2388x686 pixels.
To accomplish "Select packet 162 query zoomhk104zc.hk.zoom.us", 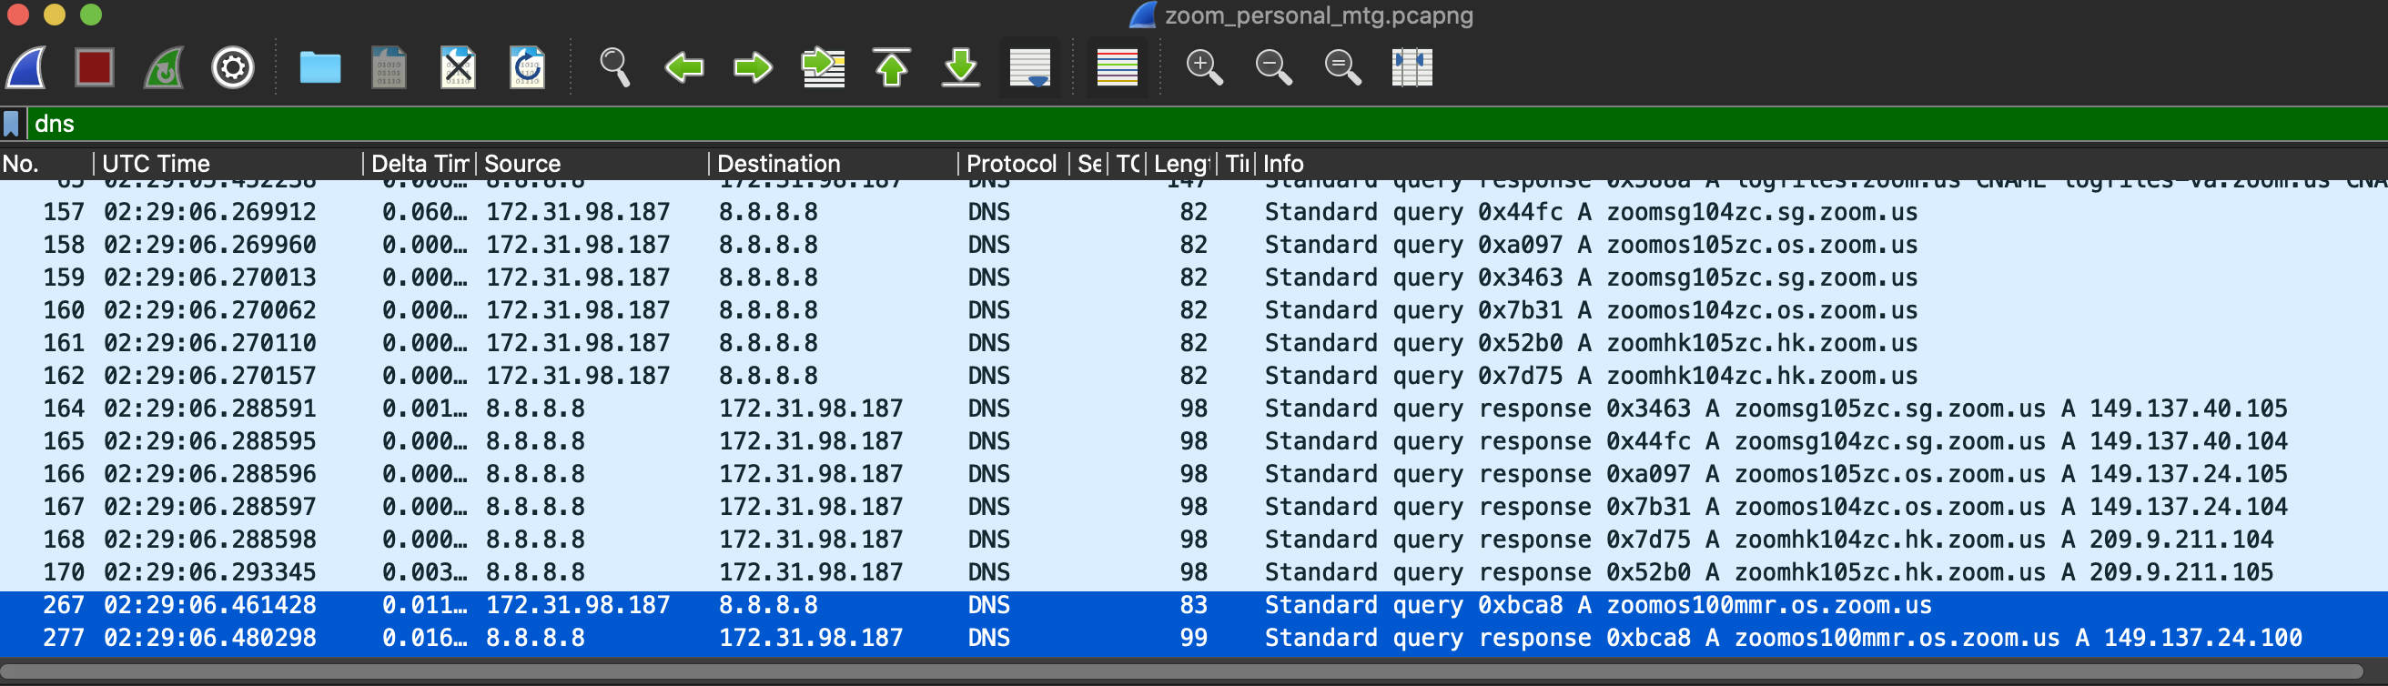I will (1194, 377).
